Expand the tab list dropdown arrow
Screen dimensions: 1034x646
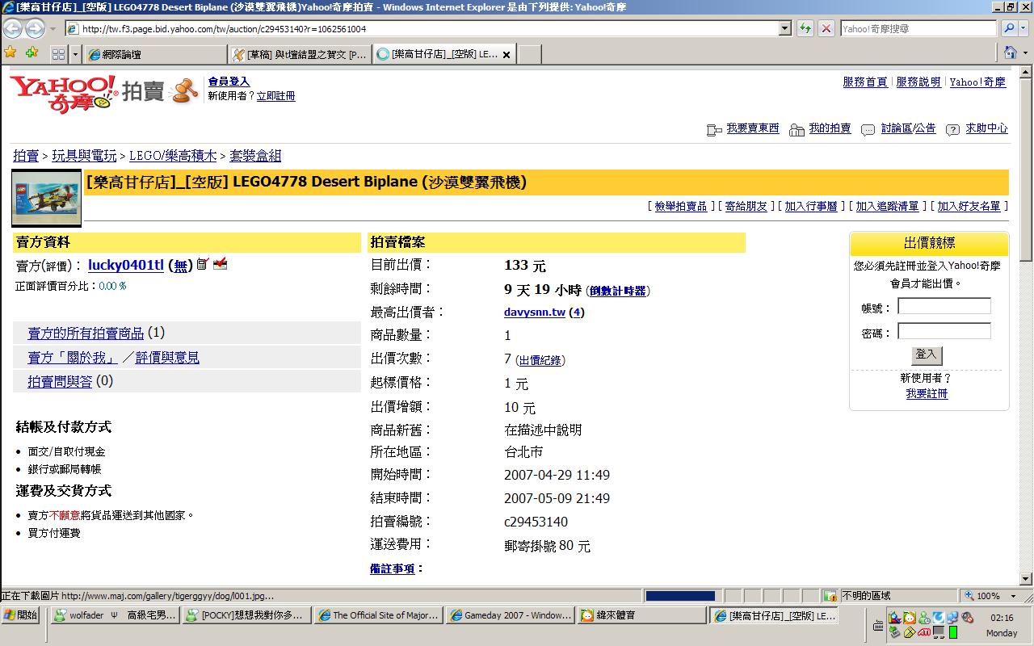tap(75, 54)
